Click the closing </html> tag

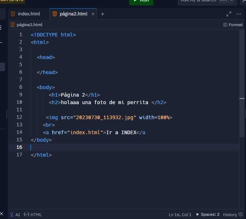pyautogui.click(x=41, y=155)
